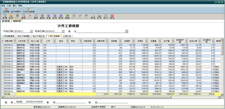Image resolution: width=225 pixels, height=109 pixels.
Task: Open the 结束日期 date dropdown
Action: (x=63, y=31)
